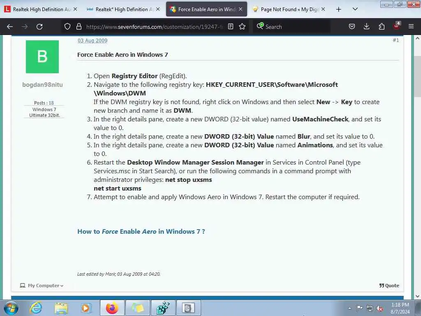The width and height of the screenshot is (421, 316).
Task: Click the muted volume speaker icon
Action: (379, 309)
